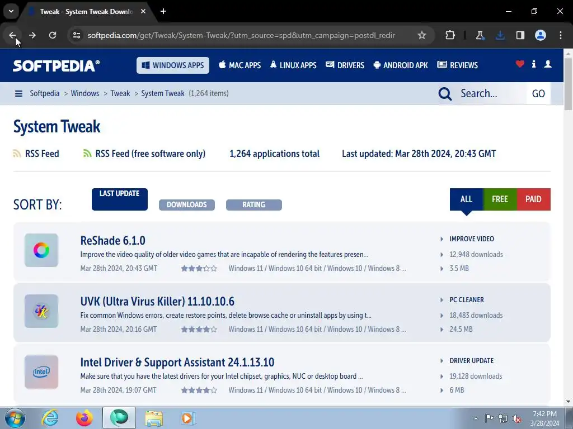Click the muted volume tray icon
Screen dimensions: 573x429
[x=516, y=418]
